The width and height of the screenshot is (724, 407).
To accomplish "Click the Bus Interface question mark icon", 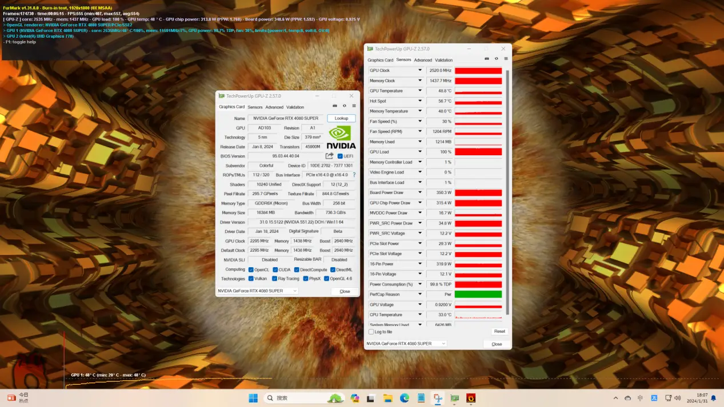I will (354, 175).
